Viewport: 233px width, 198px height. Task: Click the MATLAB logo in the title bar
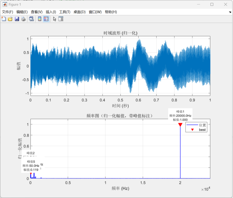coord(5,4)
